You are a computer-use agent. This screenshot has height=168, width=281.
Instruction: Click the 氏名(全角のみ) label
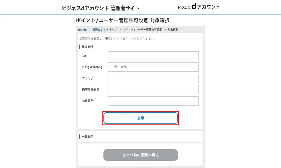coord(92,67)
